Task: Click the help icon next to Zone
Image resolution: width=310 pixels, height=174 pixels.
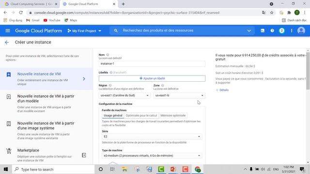Action: 163,86
